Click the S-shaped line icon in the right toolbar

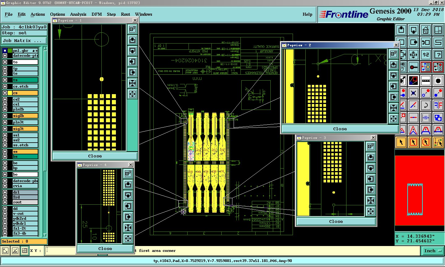(x=438, y=42)
